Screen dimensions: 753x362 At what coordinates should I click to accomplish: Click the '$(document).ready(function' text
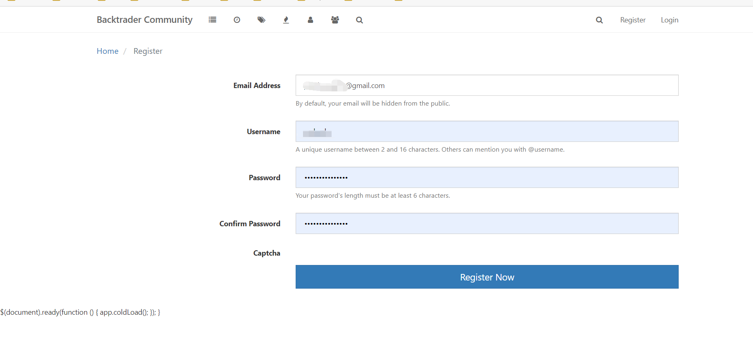(80, 312)
